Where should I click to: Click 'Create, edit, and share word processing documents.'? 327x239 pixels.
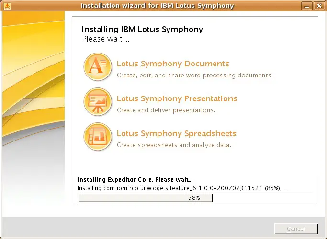tap(195, 75)
